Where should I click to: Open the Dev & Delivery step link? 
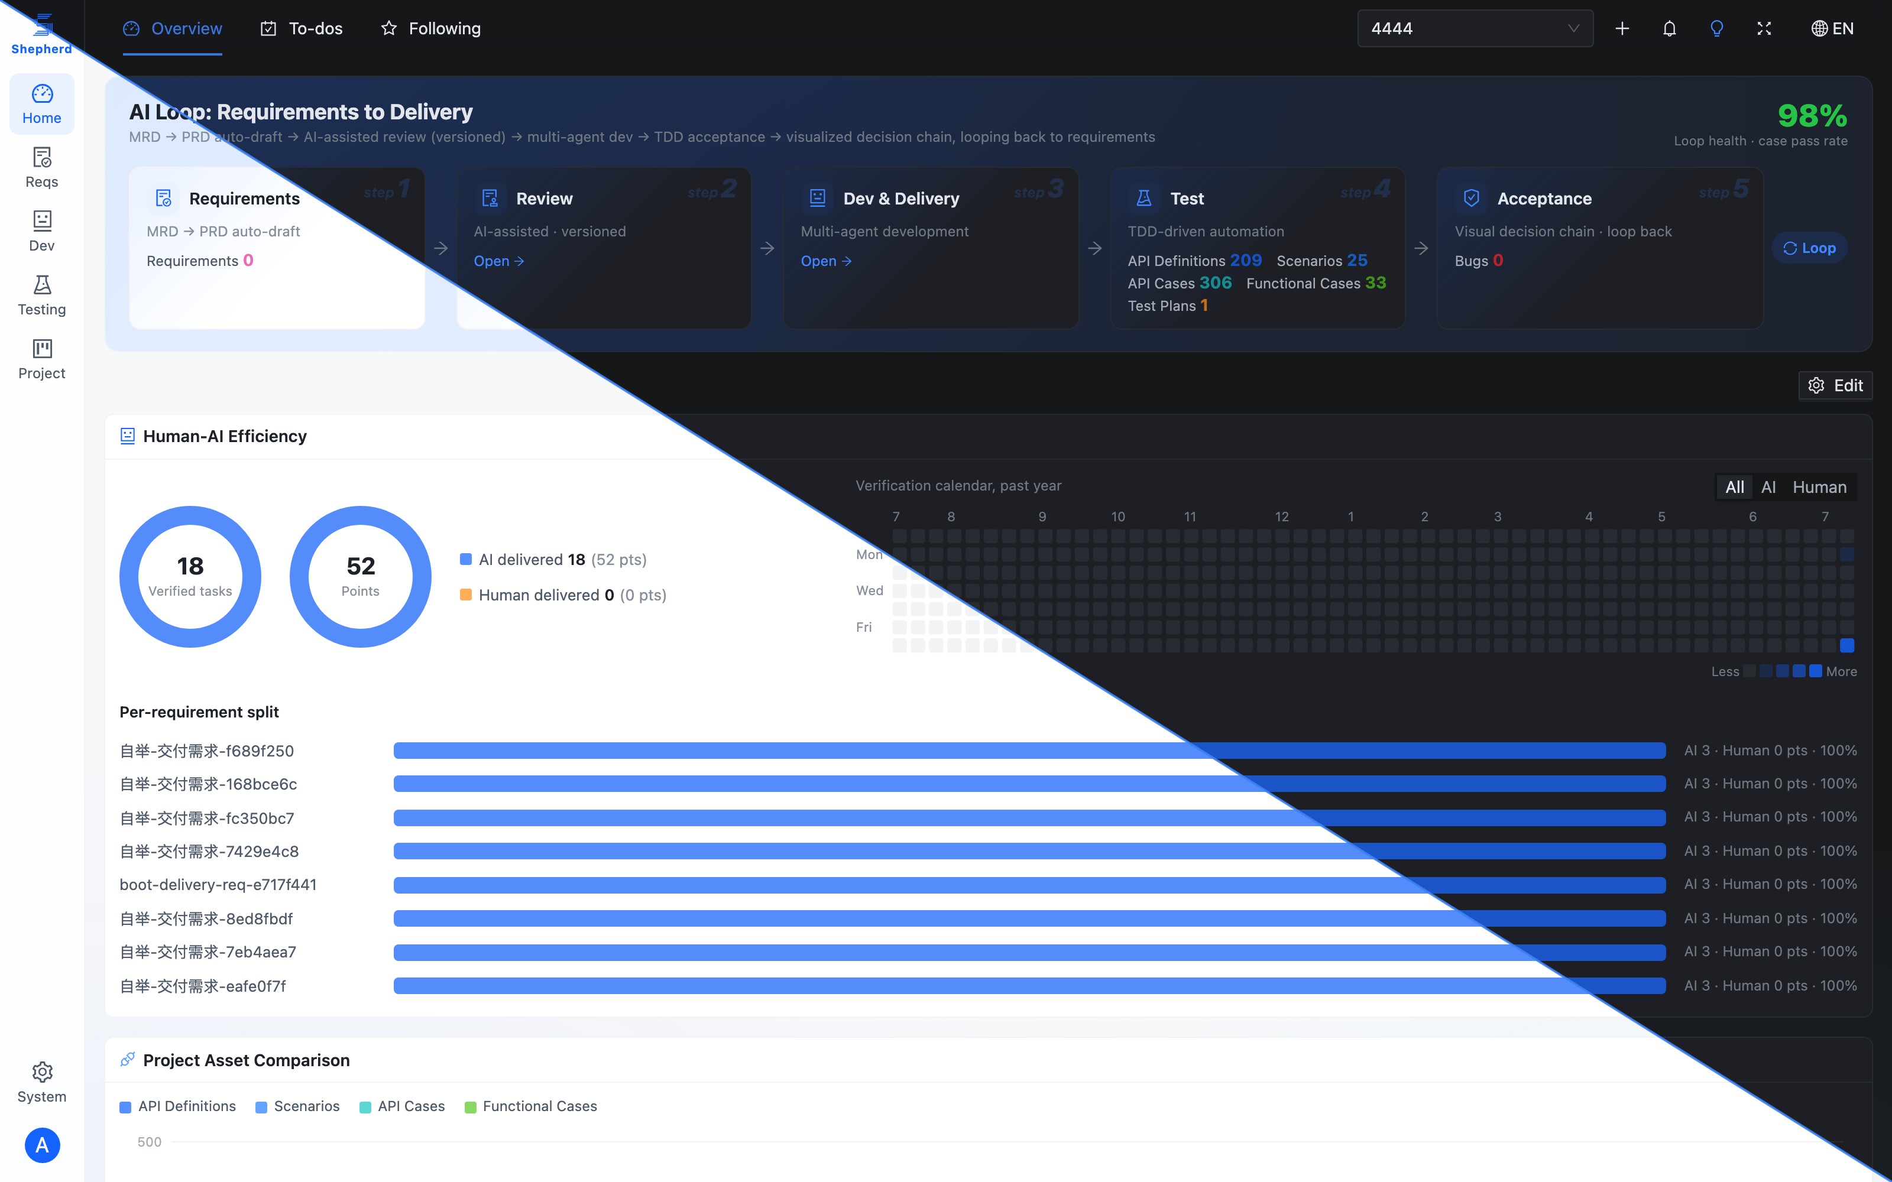(827, 261)
